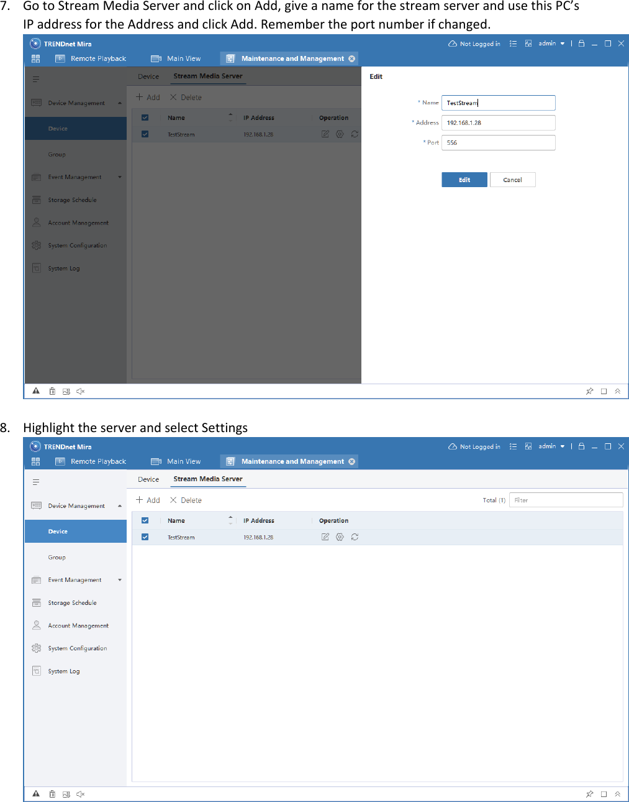
Task: Open the admin account dropdown
Action: tap(550, 446)
